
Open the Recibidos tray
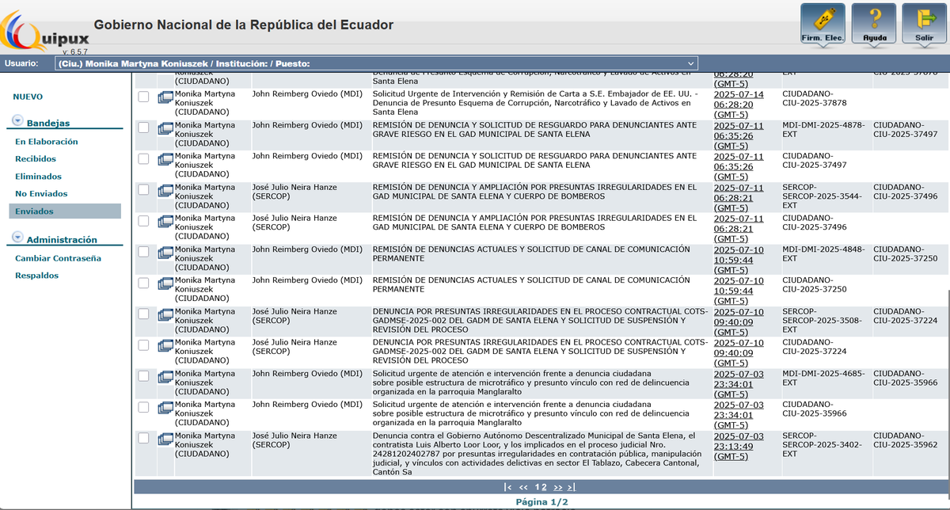(x=36, y=159)
